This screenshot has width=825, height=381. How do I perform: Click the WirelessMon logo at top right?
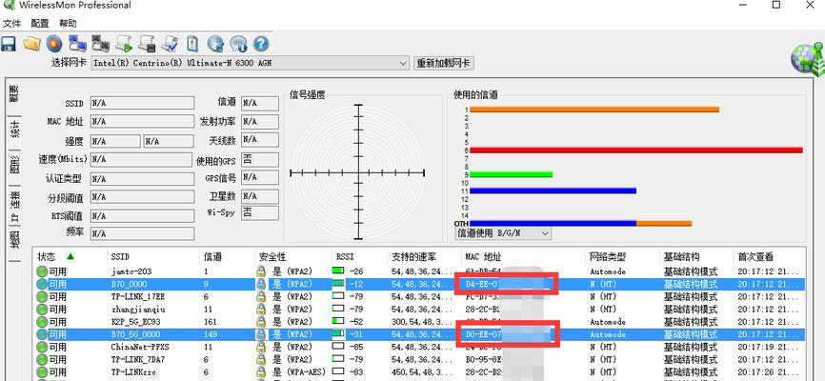[807, 59]
